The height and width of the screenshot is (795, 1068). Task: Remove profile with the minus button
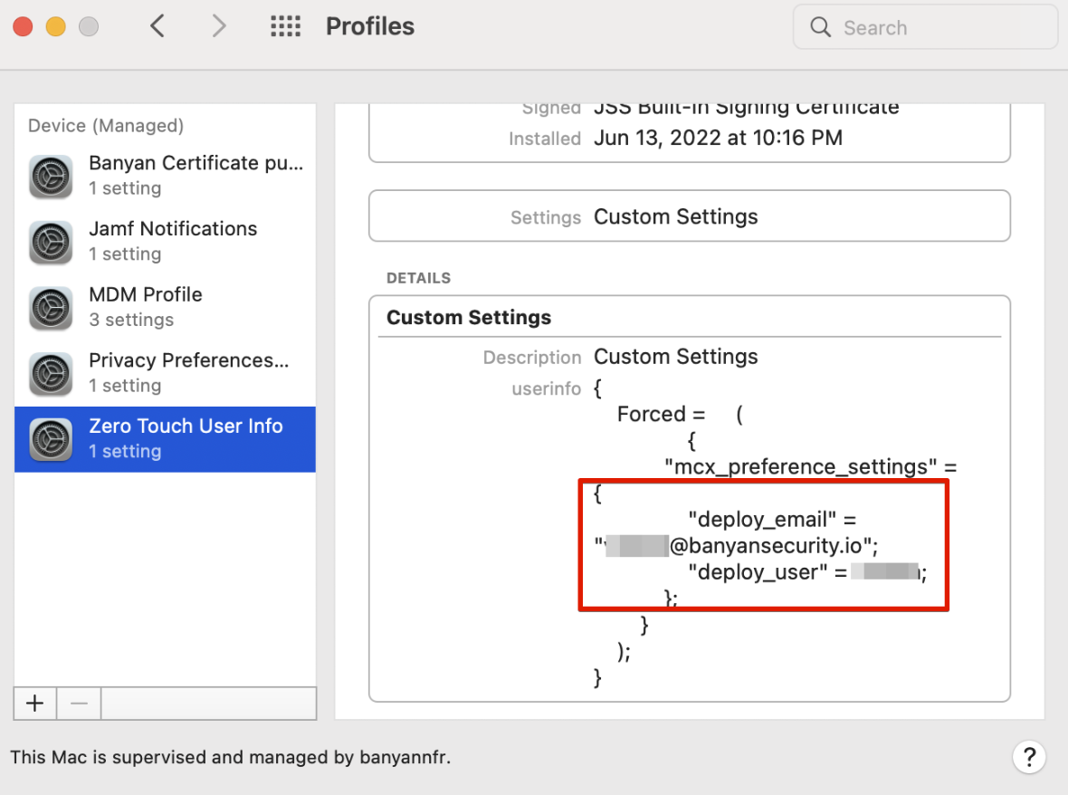(79, 703)
